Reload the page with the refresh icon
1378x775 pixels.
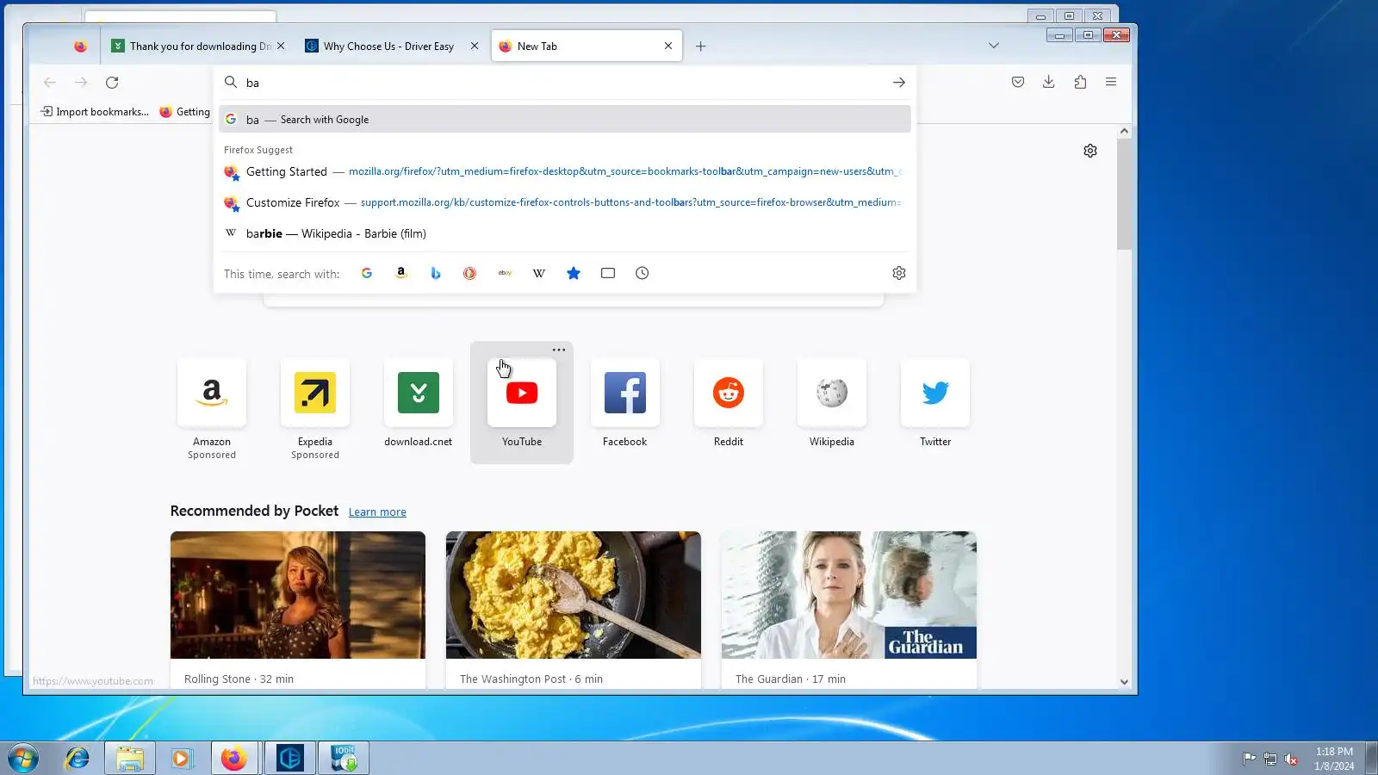tap(112, 83)
